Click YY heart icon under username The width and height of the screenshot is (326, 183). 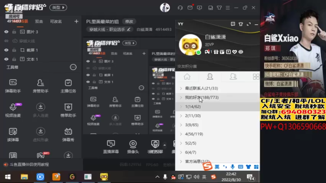coord(235,52)
